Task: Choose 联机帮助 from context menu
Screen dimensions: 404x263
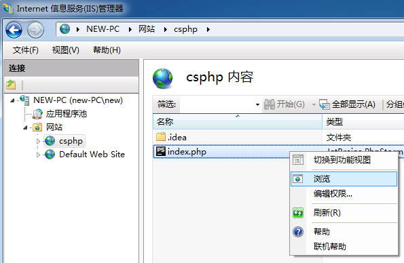Action: (x=344, y=247)
